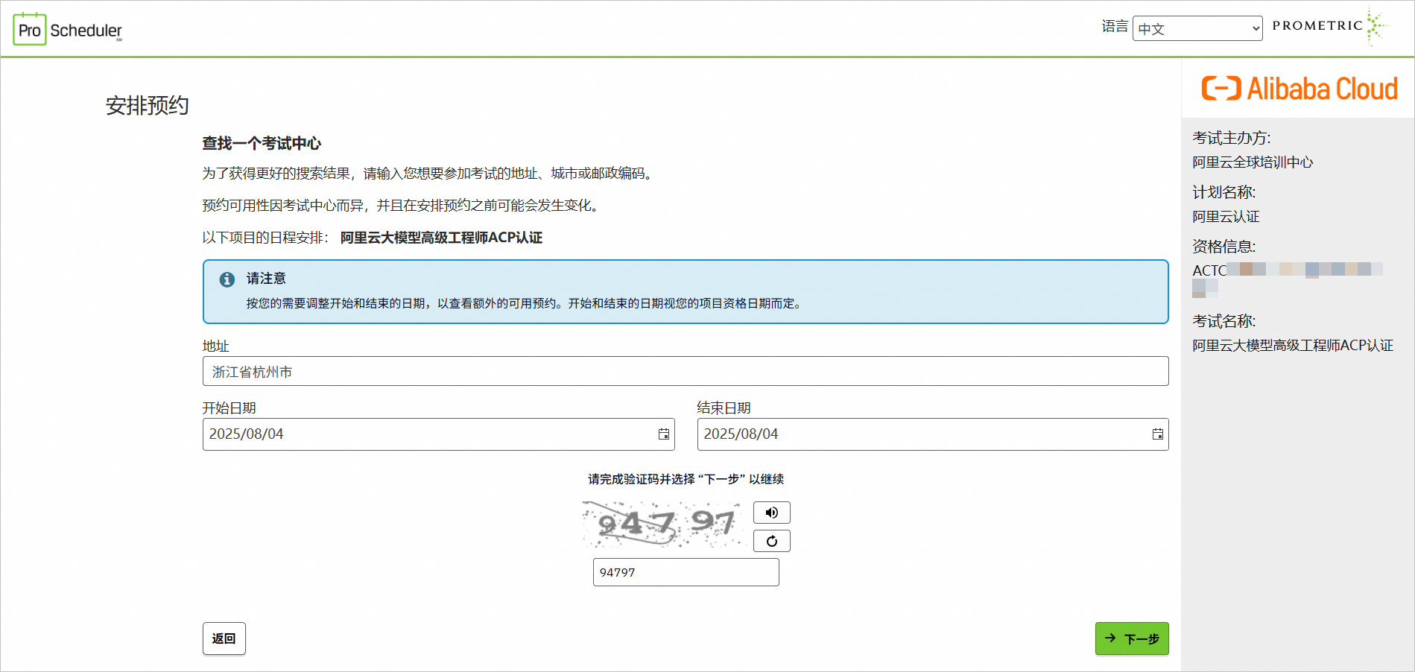Click the 下一步 button

[x=1132, y=638]
